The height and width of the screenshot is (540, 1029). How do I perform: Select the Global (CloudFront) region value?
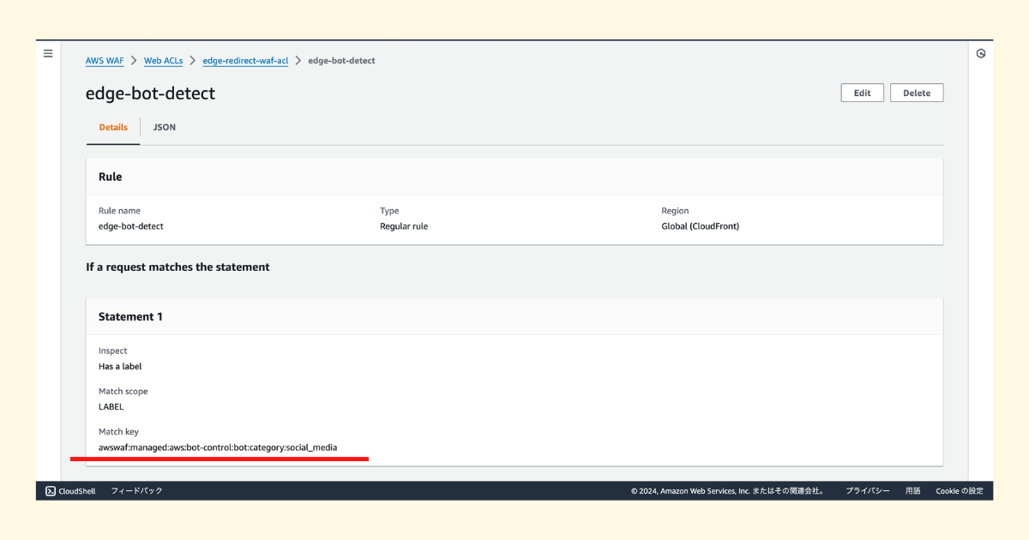(700, 226)
